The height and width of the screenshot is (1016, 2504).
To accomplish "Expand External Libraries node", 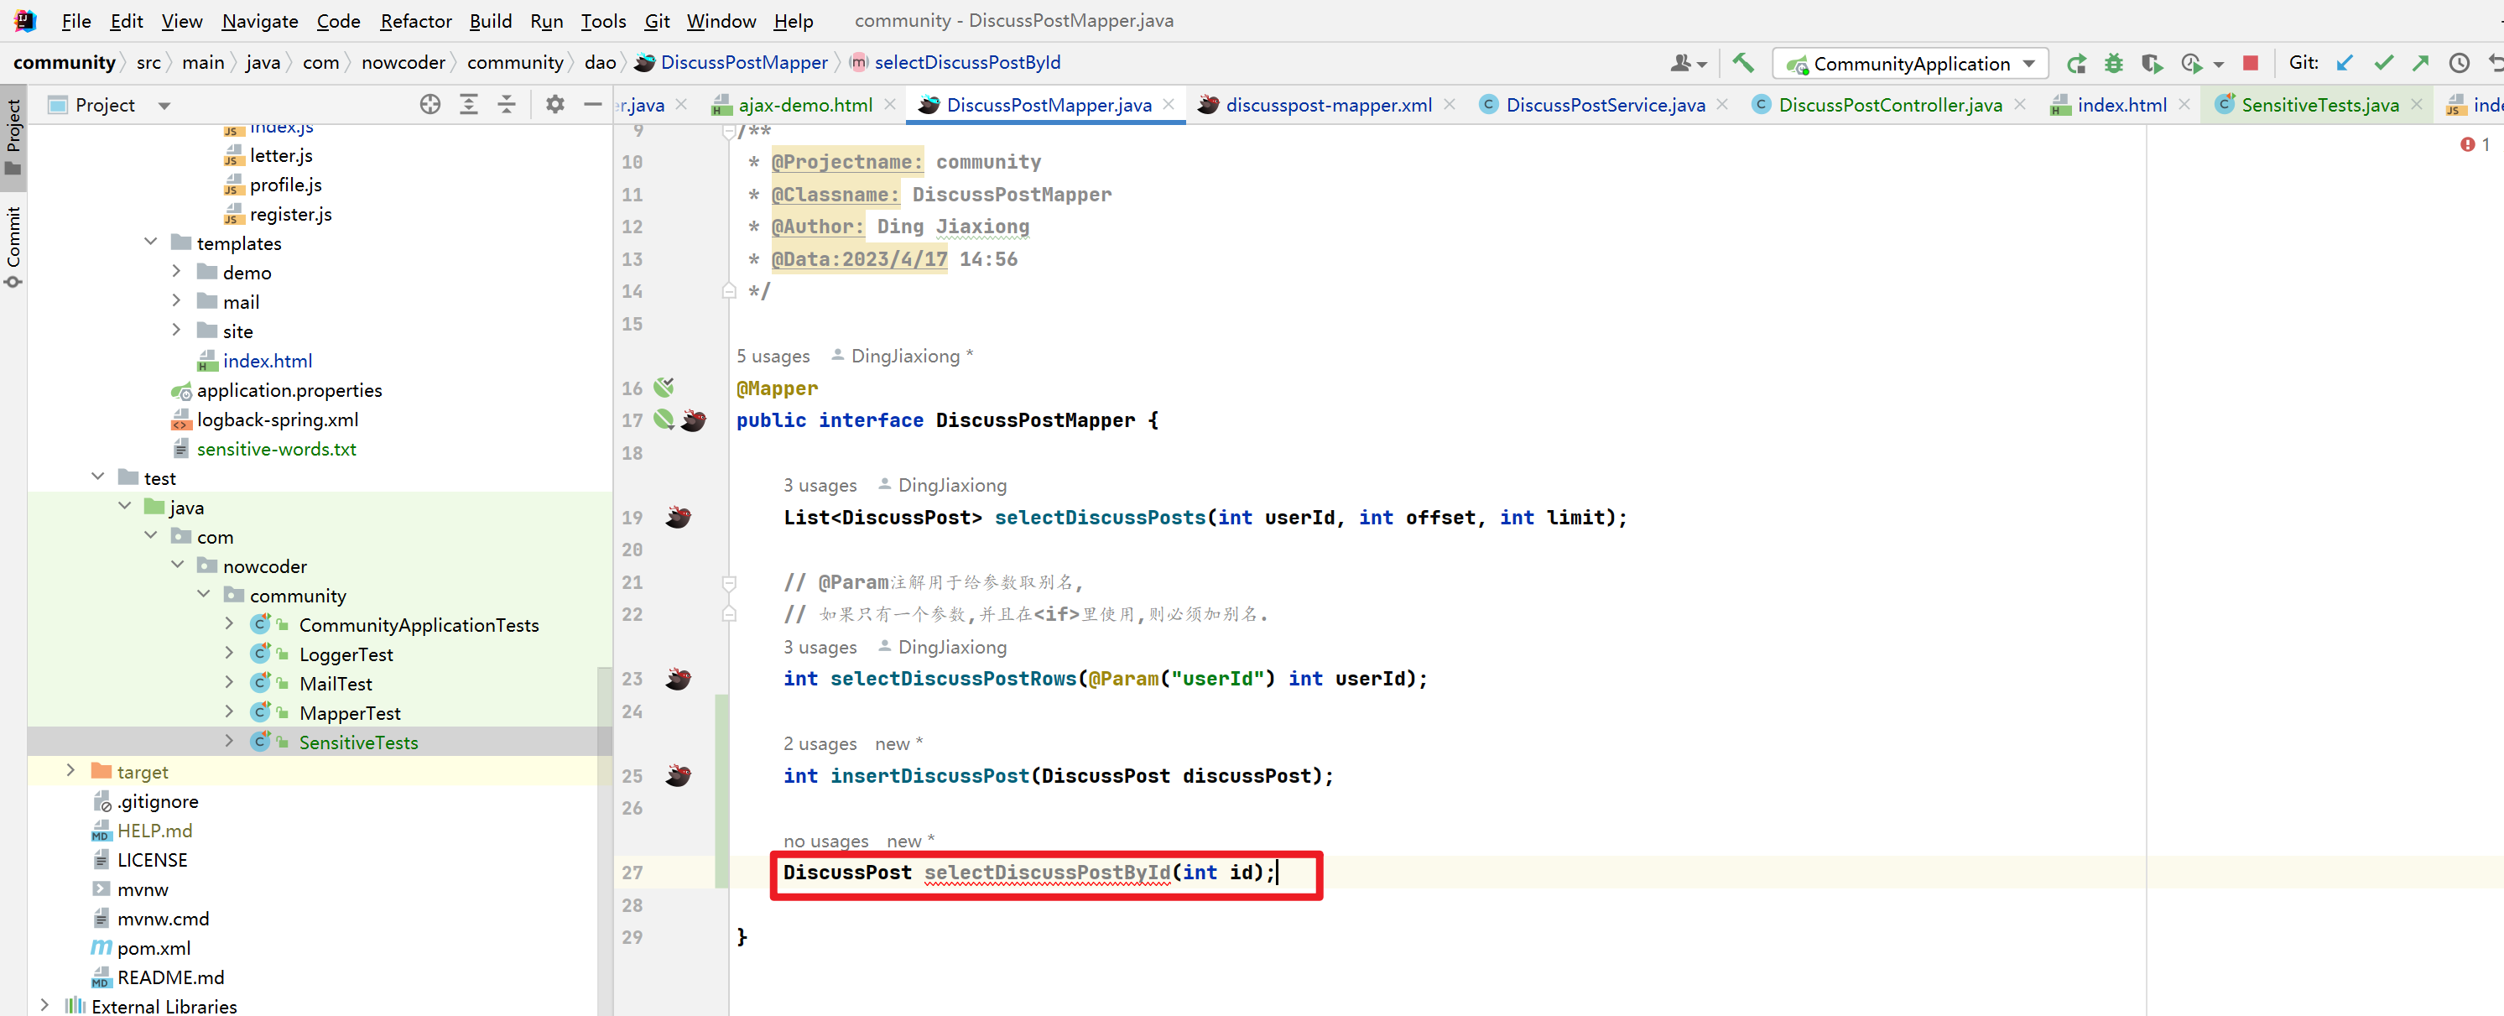I will click(x=44, y=1004).
